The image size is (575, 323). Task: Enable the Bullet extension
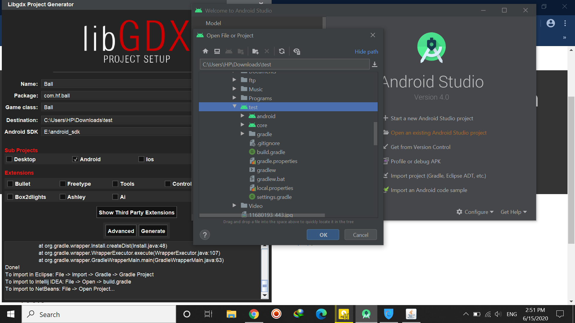coord(10,184)
